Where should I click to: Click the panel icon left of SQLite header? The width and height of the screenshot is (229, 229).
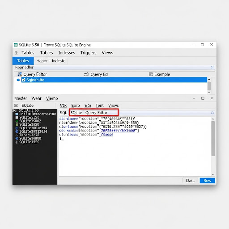[x=16, y=106]
